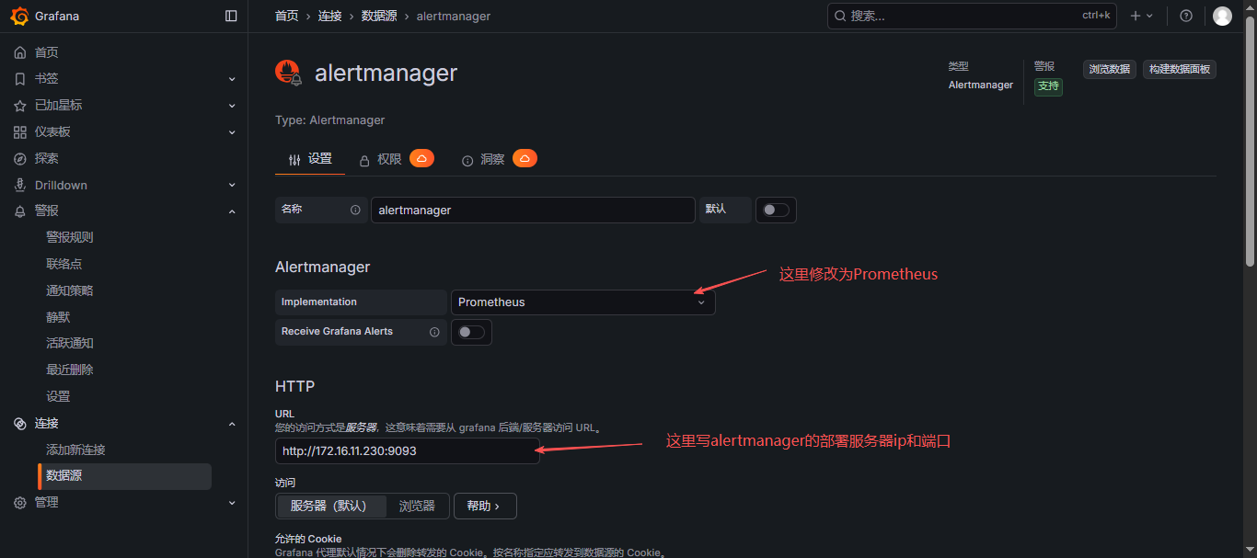Click the 管理 gear icon
This screenshot has height=558, width=1257.
[x=20, y=502]
